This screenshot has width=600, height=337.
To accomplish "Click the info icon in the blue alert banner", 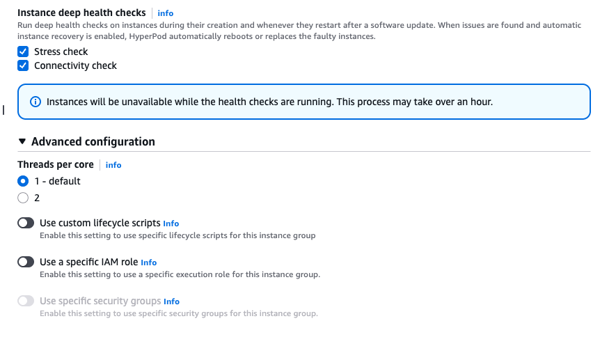I will pos(35,102).
